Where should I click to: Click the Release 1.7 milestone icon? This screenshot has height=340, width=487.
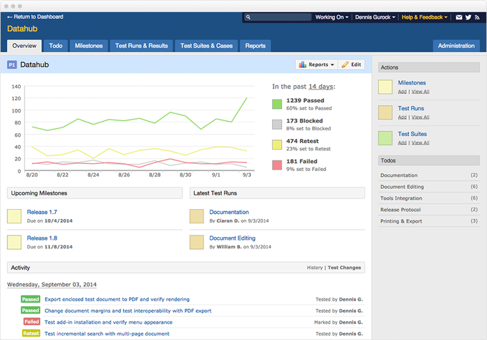(x=14, y=216)
